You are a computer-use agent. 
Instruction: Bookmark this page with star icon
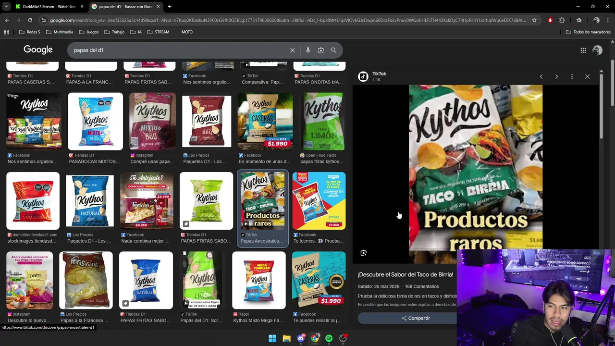point(534,20)
